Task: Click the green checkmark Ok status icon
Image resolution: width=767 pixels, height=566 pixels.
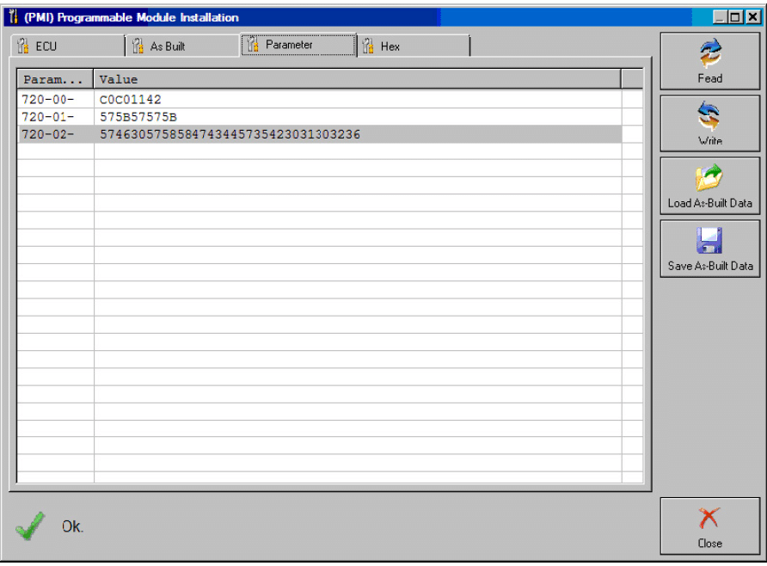Action: (x=30, y=526)
